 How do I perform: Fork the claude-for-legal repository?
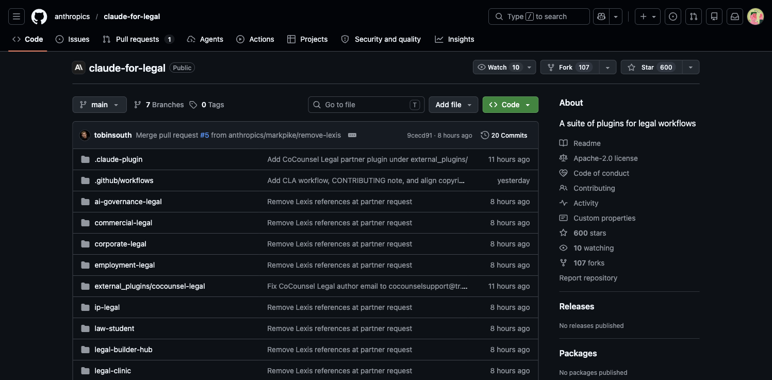(x=570, y=68)
